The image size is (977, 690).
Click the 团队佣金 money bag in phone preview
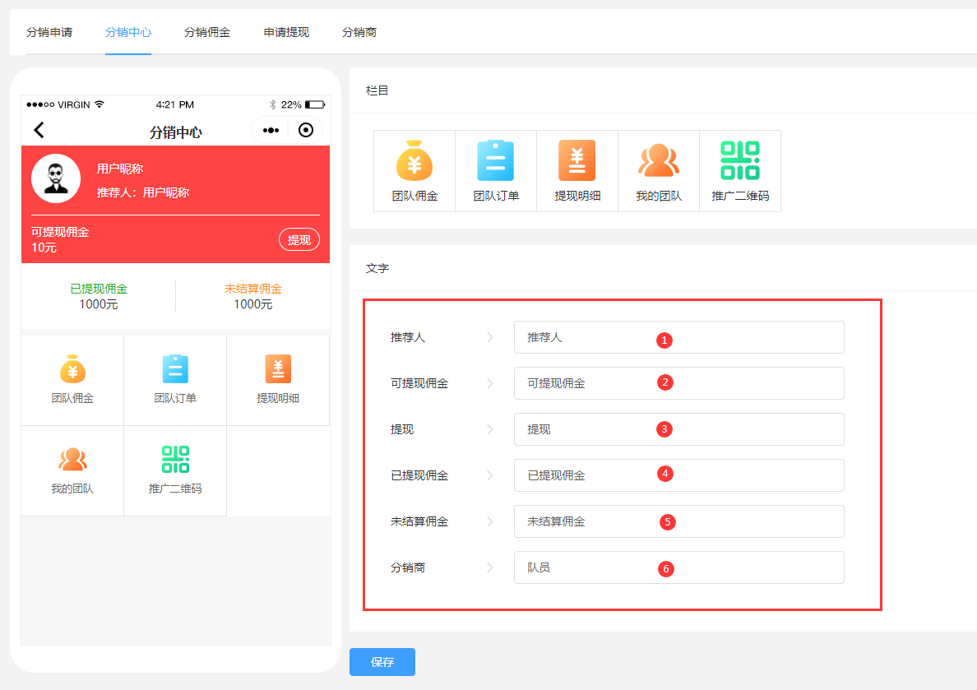click(72, 369)
